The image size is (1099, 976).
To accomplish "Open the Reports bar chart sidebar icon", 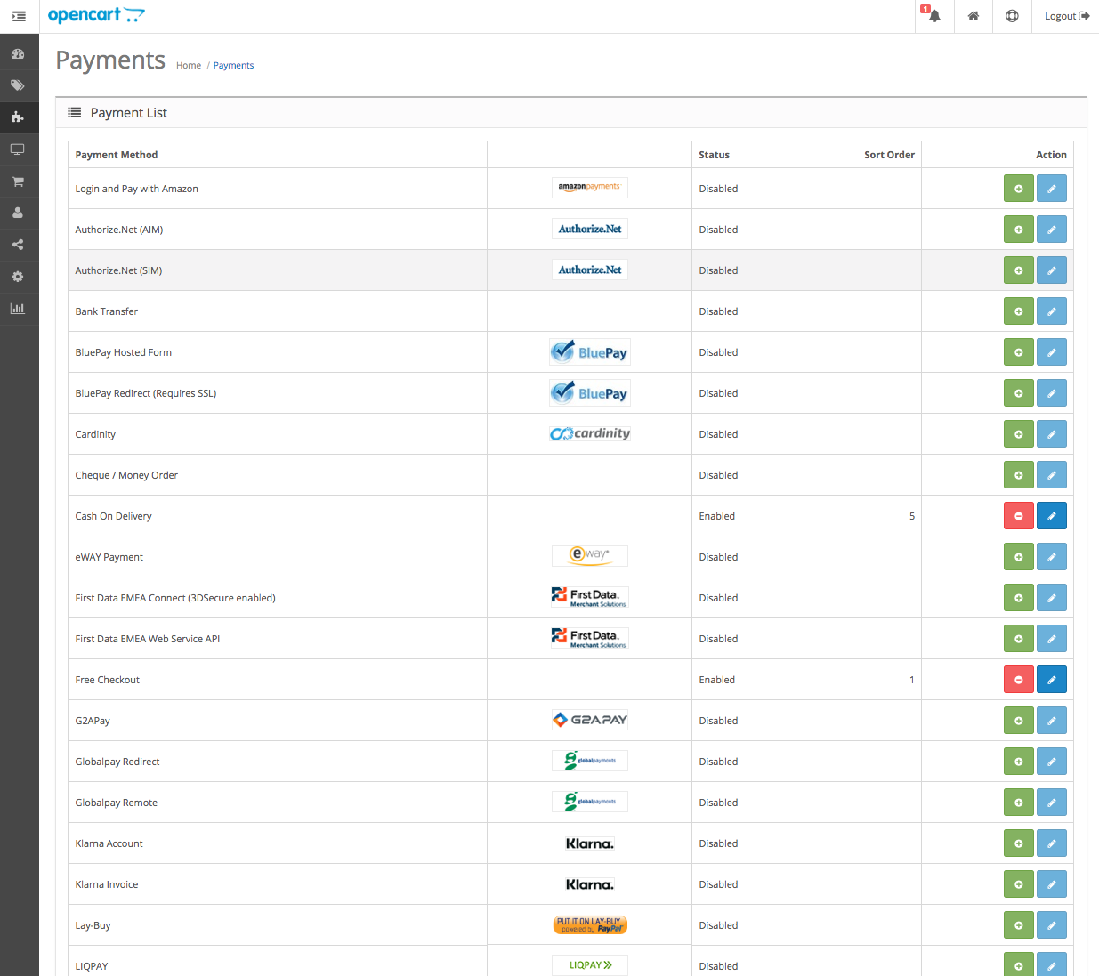I will point(18,309).
